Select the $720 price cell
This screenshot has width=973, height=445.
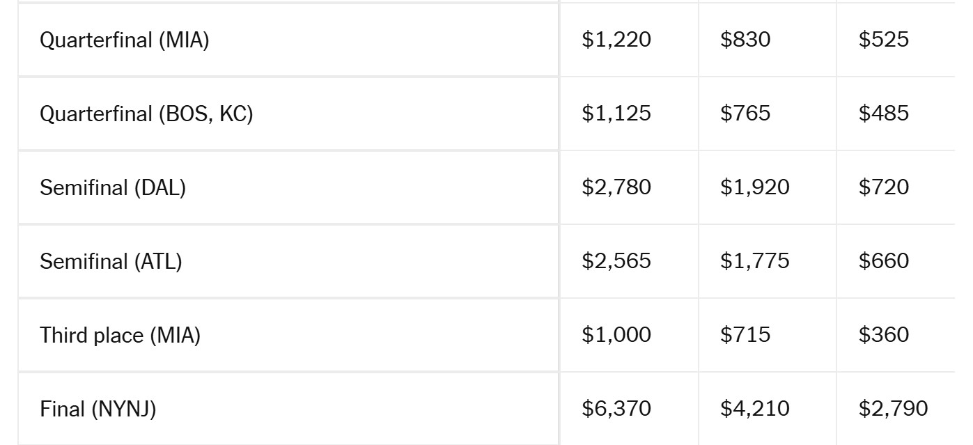point(883,187)
